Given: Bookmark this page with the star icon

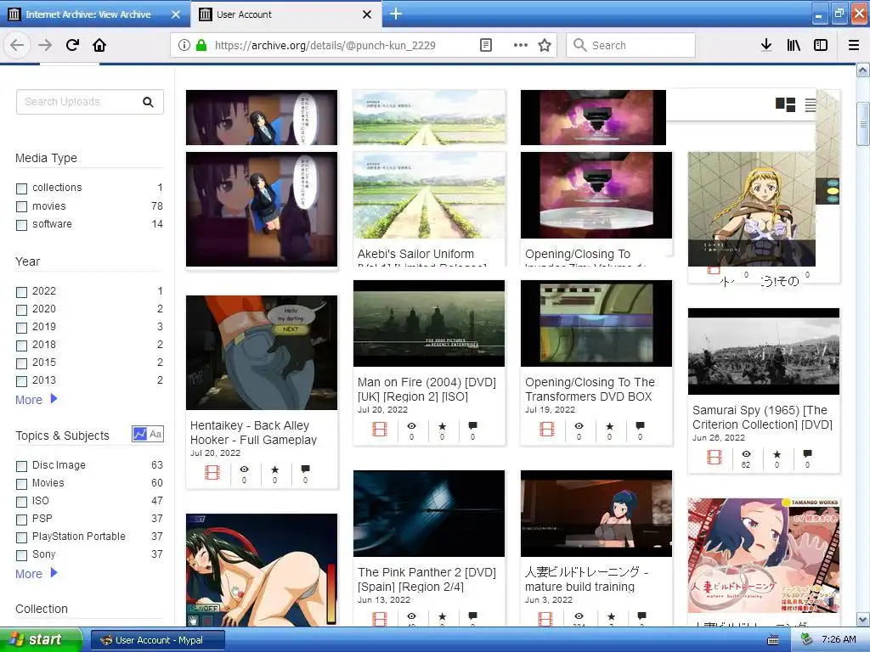Looking at the screenshot, I should point(545,45).
